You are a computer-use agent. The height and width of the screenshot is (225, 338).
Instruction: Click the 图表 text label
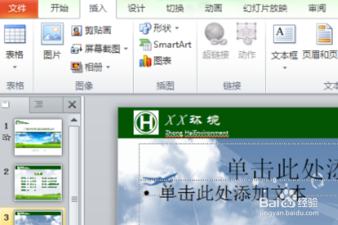click(162, 61)
